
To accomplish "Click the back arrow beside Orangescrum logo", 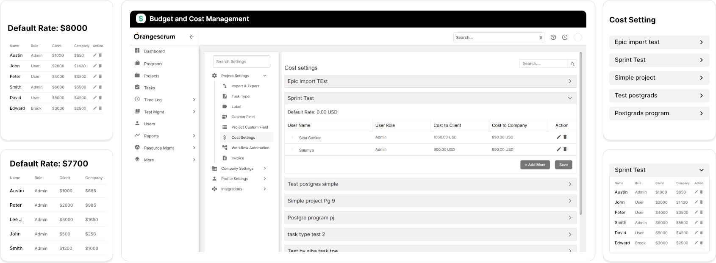I will (x=191, y=37).
